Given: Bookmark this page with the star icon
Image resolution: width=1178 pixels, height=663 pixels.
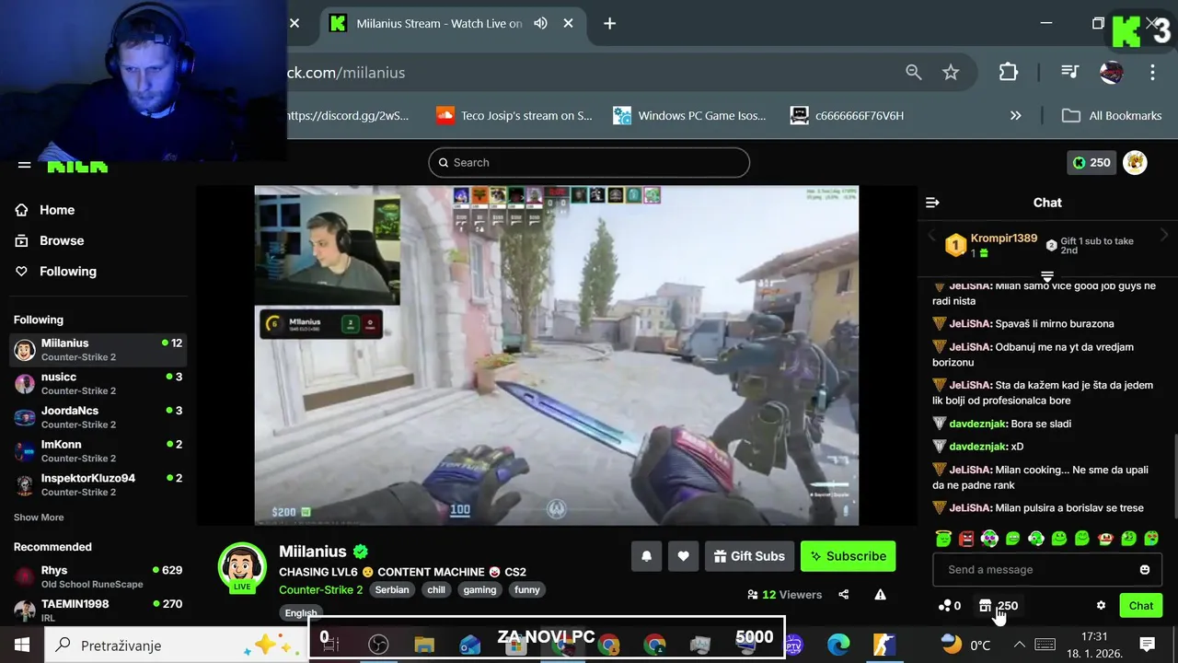Looking at the screenshot, I should point(951,72).
